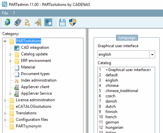Select AppServer client tree item
Image resolution: width=163 pixels, height=133 pixels.
35,87
